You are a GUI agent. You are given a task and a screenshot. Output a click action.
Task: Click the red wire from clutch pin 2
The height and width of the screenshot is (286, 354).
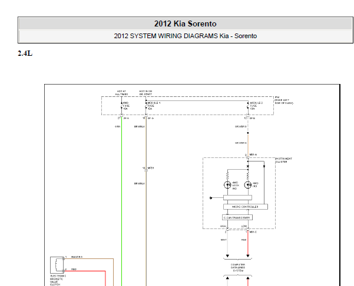pyautogui.click(x=85, y=271)
